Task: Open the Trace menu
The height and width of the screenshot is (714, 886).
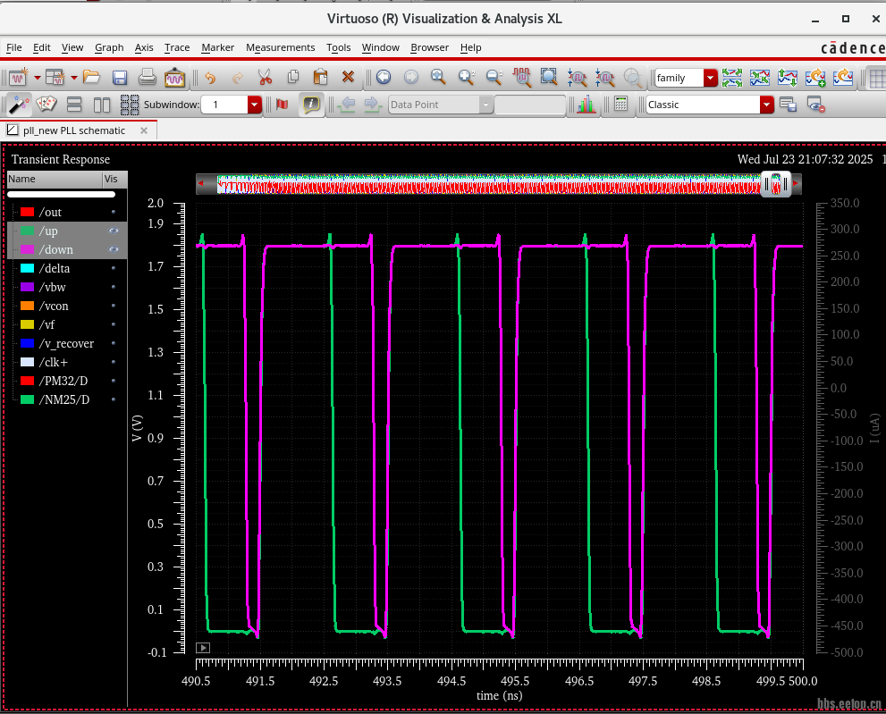Action: click(x=177, y=47)
